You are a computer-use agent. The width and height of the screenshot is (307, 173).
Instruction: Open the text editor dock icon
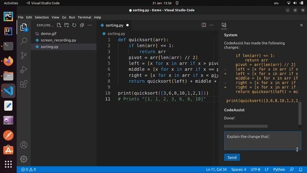[x=8, y=106]
